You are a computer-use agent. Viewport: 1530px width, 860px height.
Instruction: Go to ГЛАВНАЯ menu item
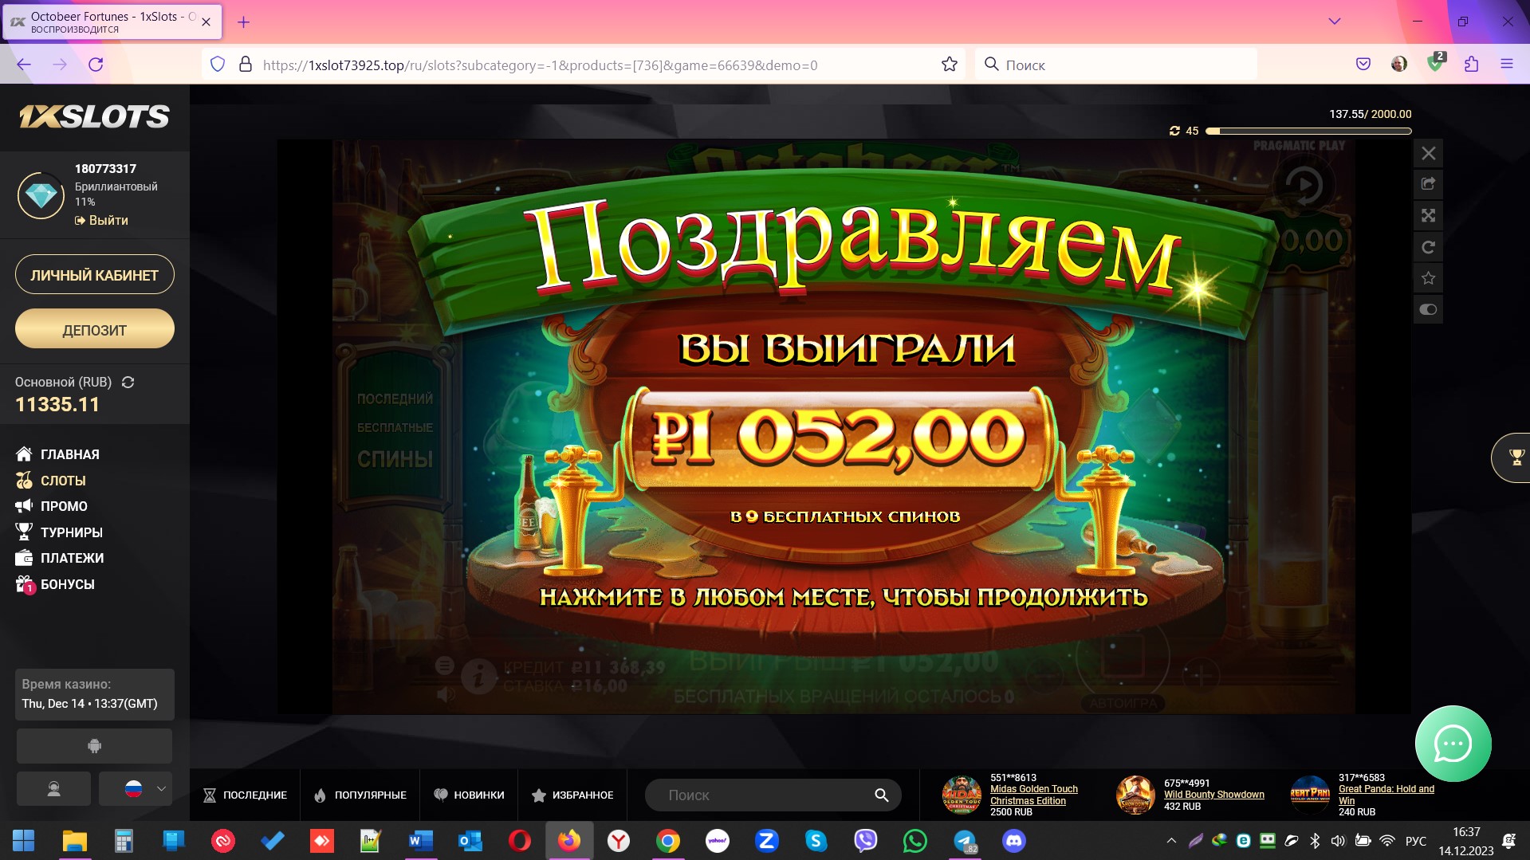pyautogui.click(x=57, y=454)
